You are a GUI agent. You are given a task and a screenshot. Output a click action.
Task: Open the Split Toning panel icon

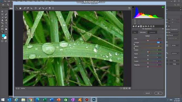pos(144,26)
